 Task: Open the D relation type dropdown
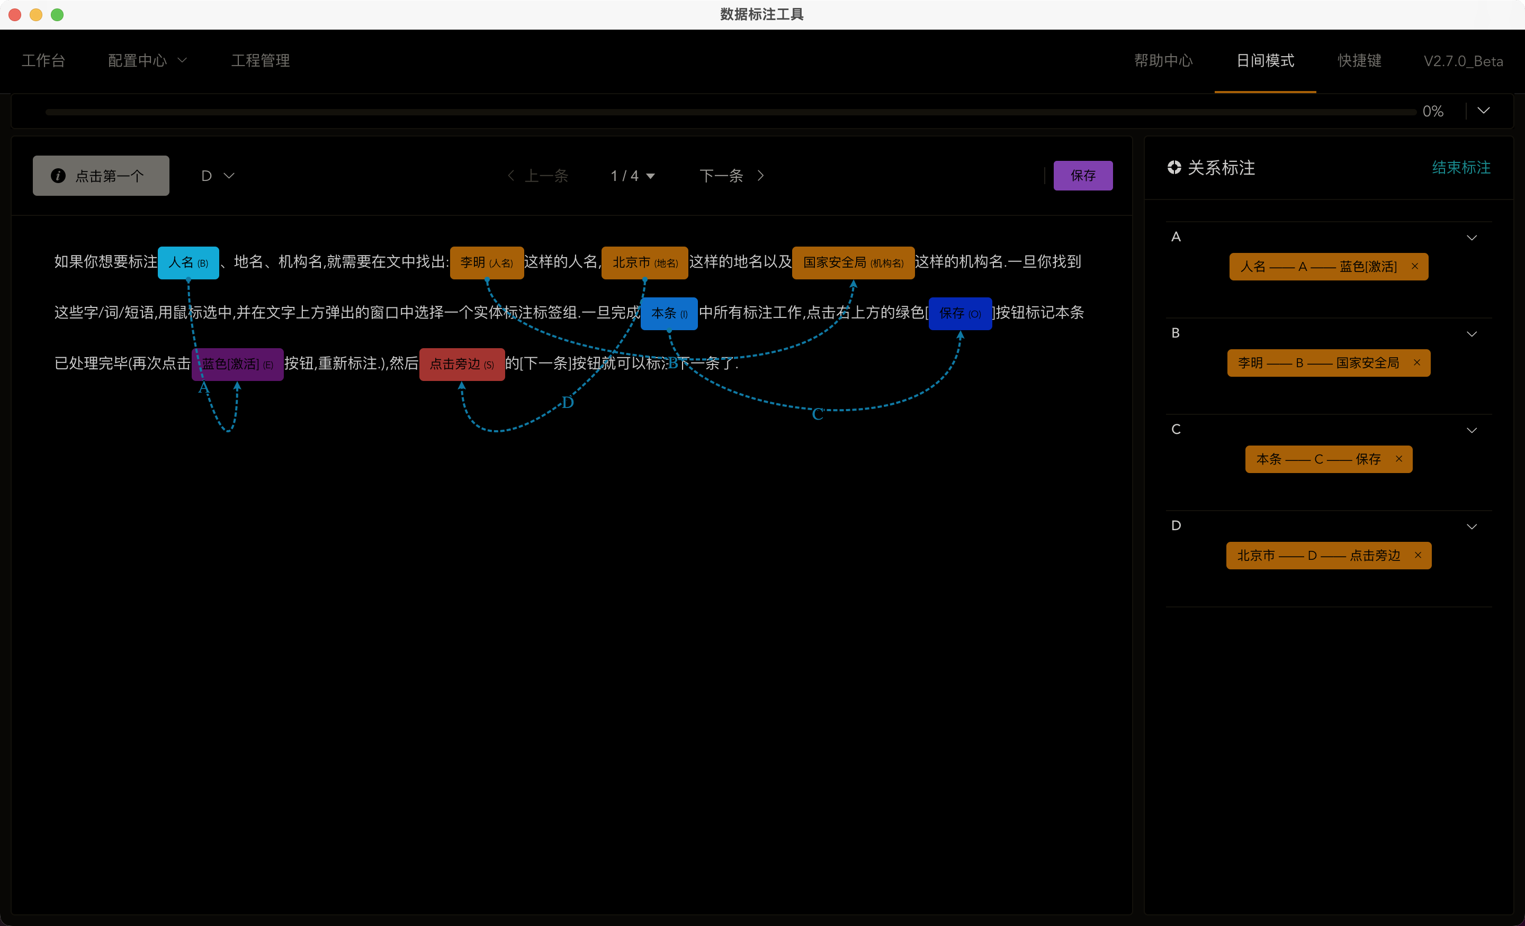coord(217,176)
